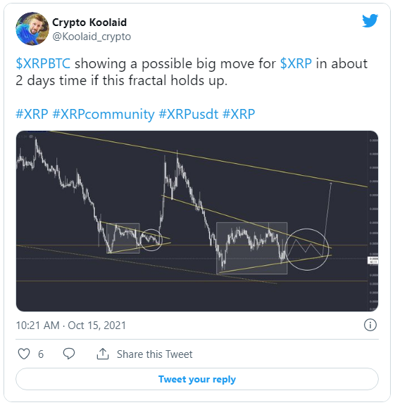
Task: Open the first #XRP hashtag
Action: point(32,114)
